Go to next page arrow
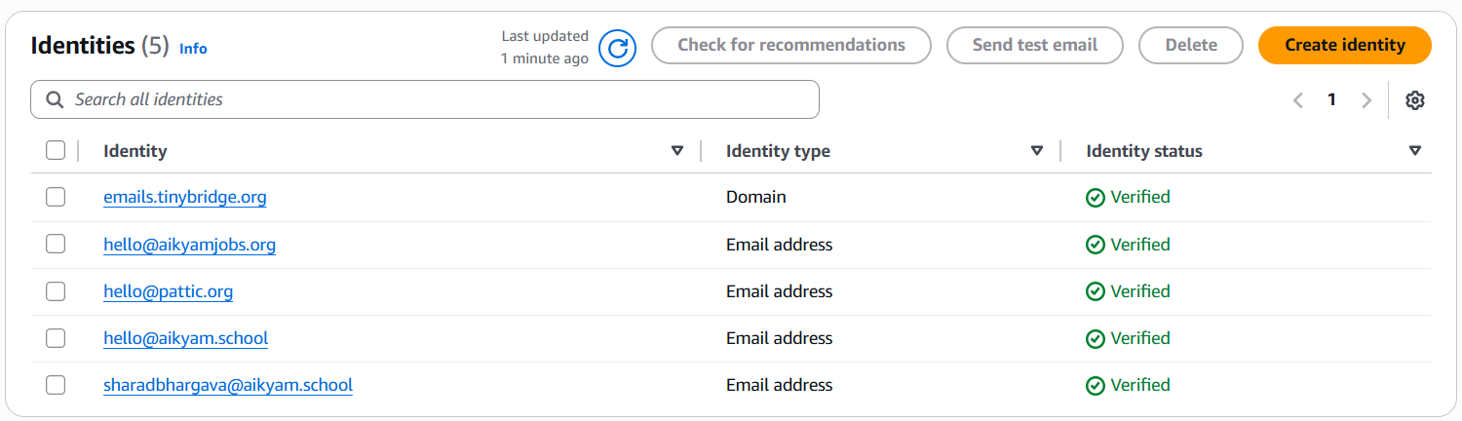 pos(1366,100)
